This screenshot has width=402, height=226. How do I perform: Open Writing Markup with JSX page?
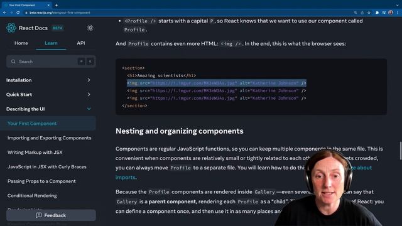pos(35,152)
